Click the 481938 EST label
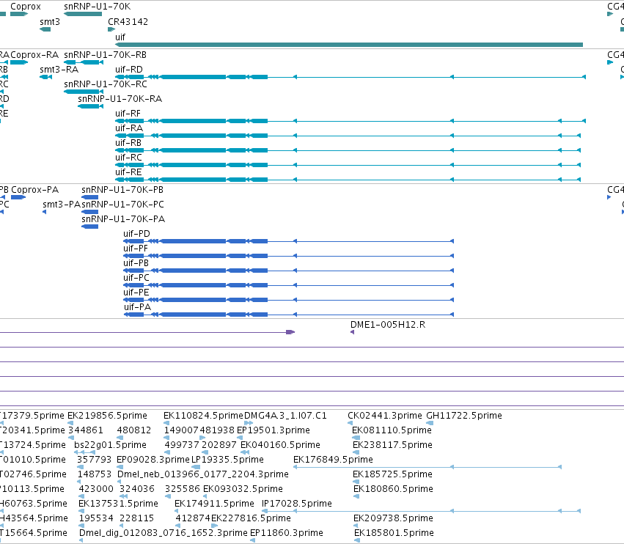This screenshot has height=544, width=624. [x=217, y=430]
